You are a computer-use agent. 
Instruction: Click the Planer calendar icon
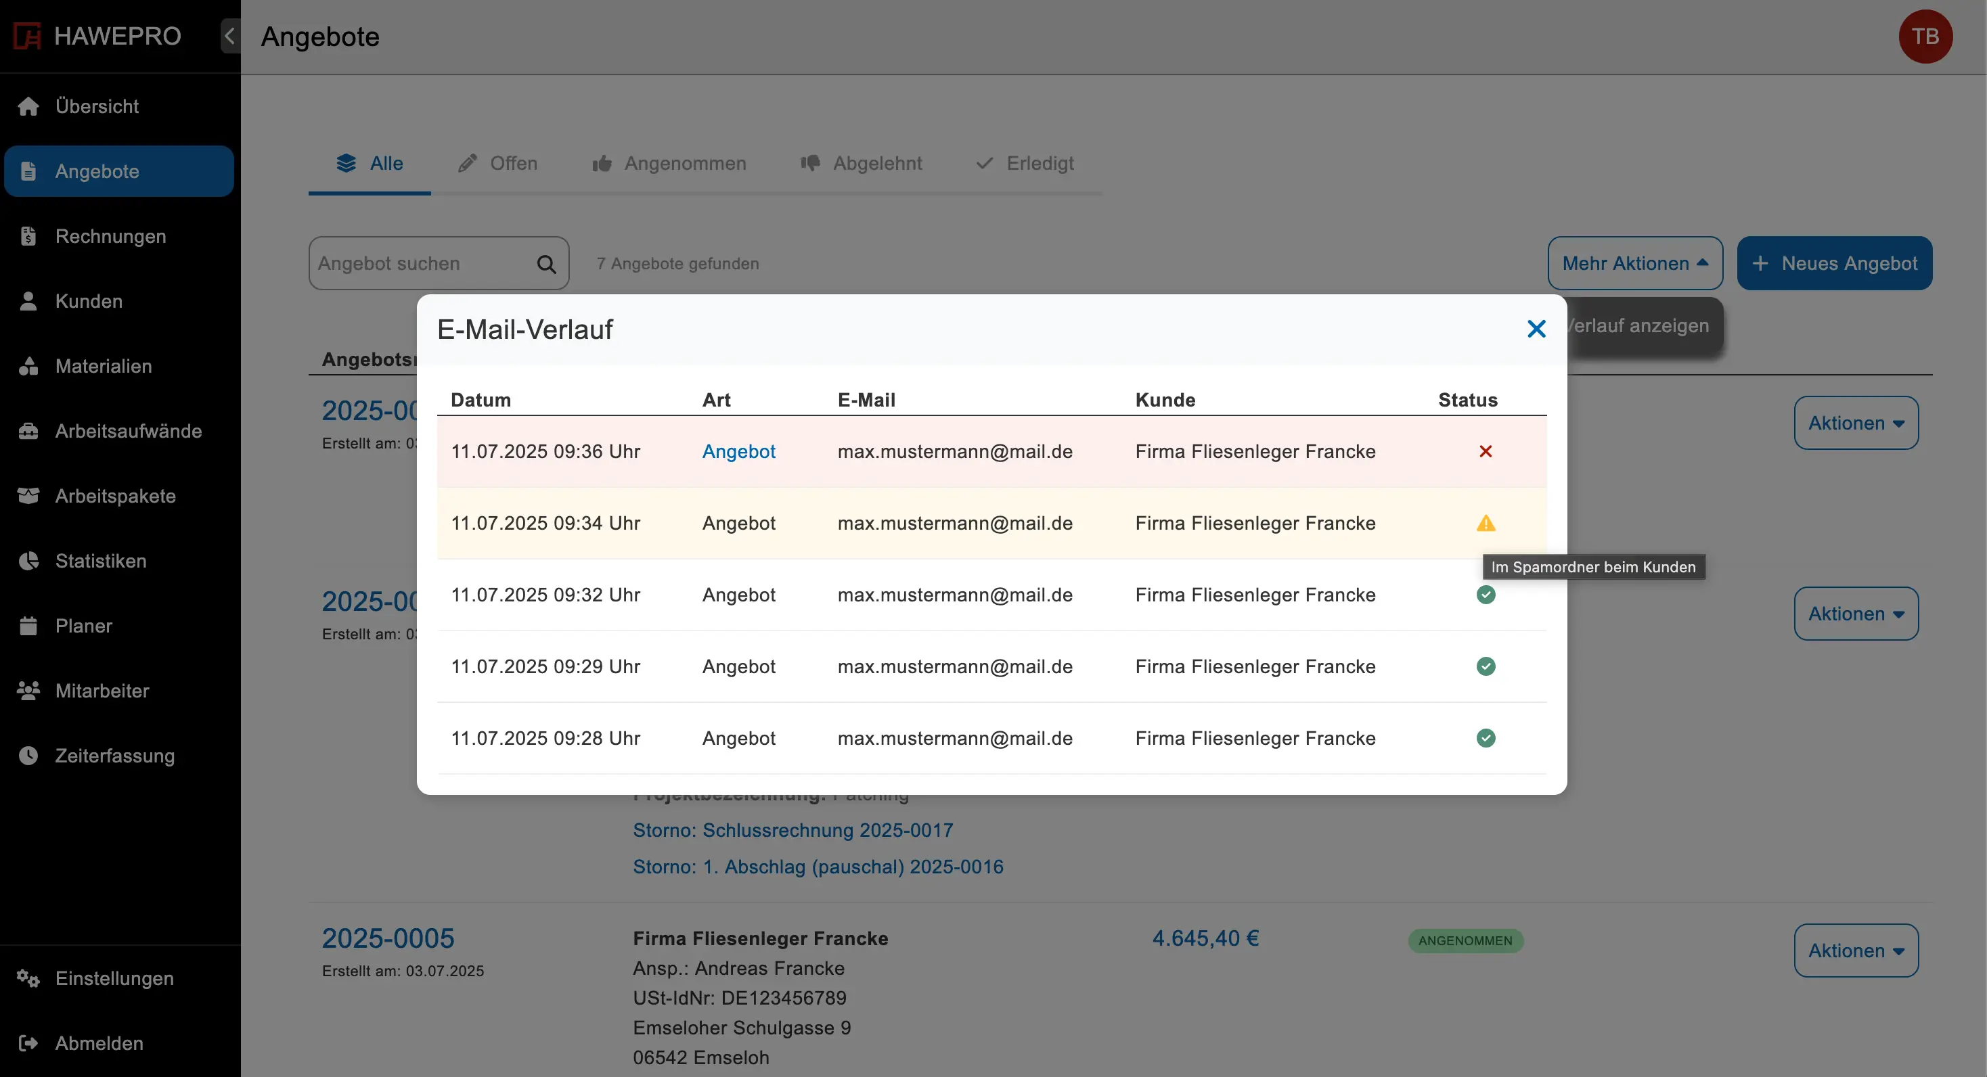(x=28, y=625)
